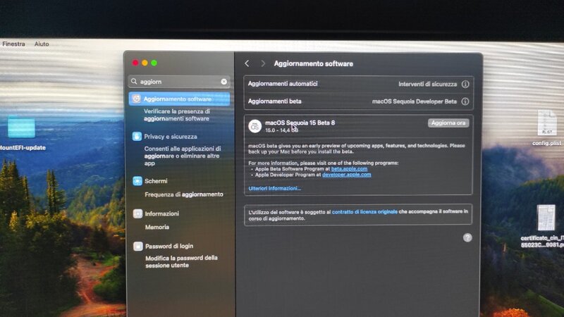Click Ulteriori informazioni link
This screenshot has height=317, width=564.
275,188
